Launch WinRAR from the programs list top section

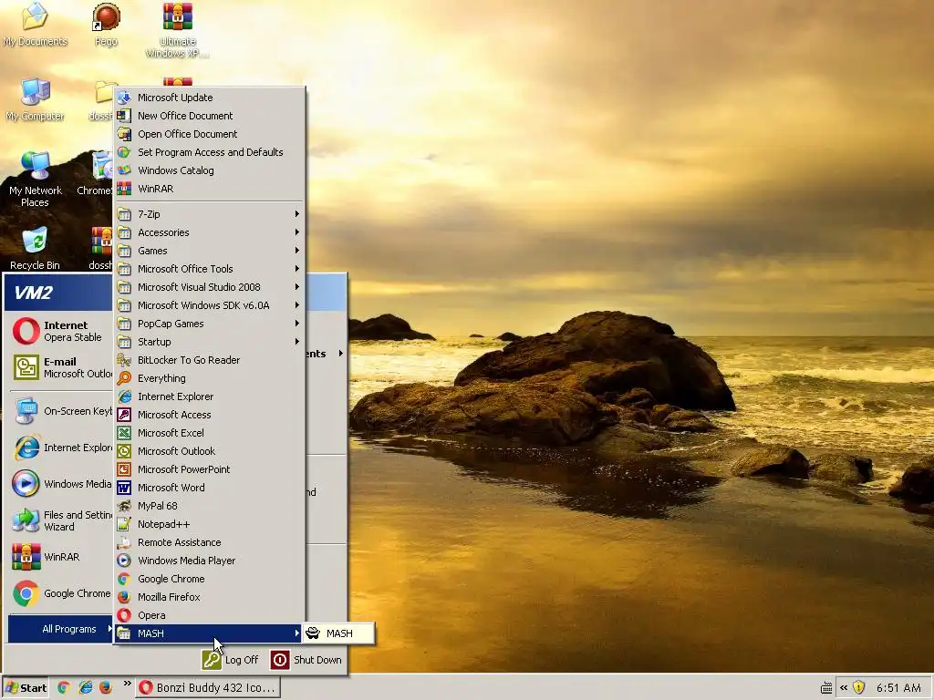(x=210, y=189)
